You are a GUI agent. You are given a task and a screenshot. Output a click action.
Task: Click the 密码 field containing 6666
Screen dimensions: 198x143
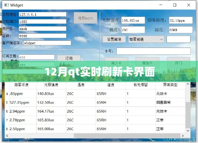pos(43,36)
